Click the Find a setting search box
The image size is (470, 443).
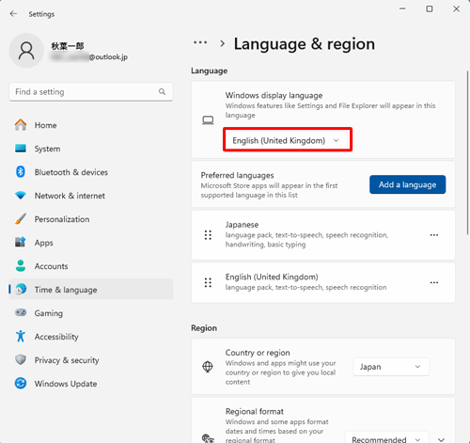pos(91,91)
